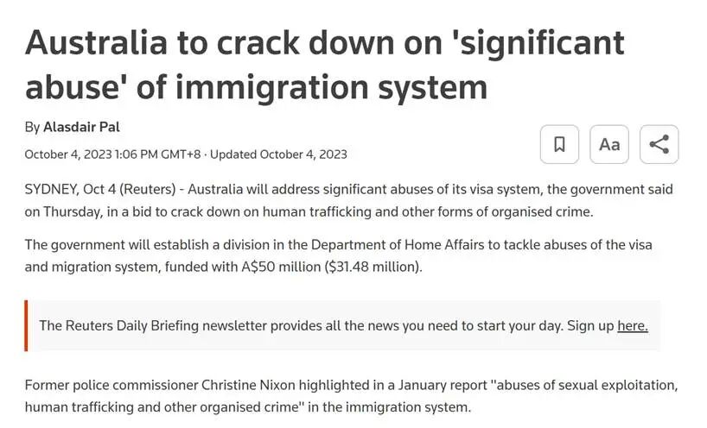Screen dimensions: 707x428
Task: Click the 'By' label before author name
Action: (32, 127)
